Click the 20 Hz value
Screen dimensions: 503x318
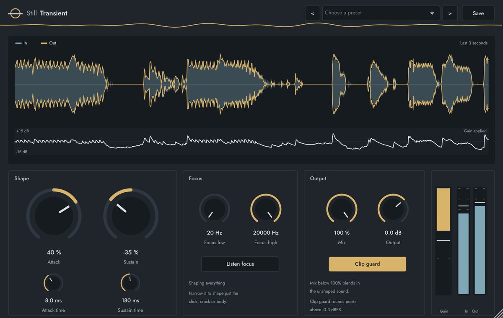click(x=215, y=233)
